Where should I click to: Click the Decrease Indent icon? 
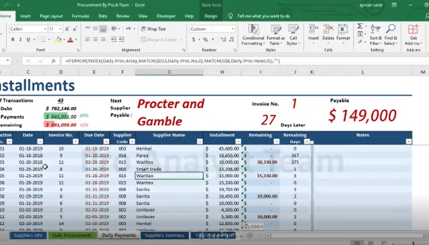114,39
